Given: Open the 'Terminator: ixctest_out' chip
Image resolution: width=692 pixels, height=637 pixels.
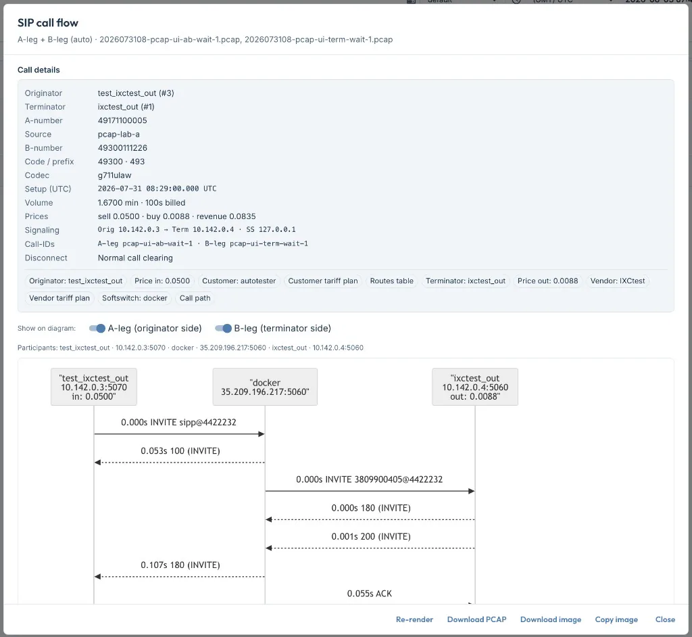Looking at the screenshot, I should pos(466,281).
